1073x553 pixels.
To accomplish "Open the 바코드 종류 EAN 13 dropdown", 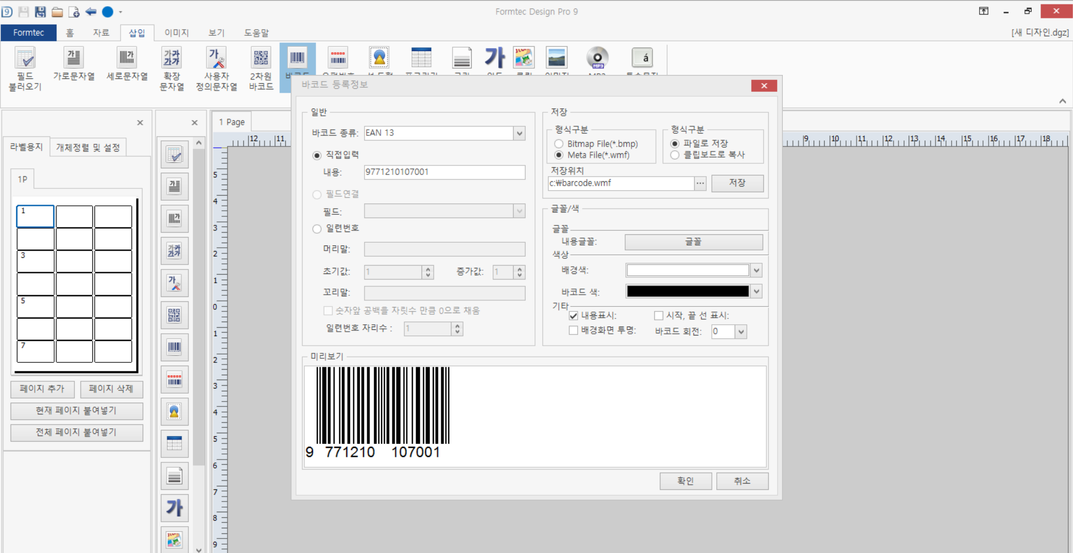I will point(519,133).
